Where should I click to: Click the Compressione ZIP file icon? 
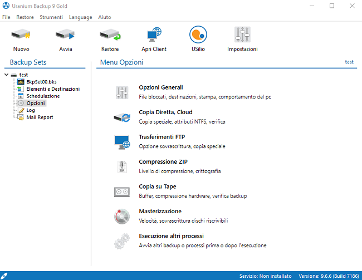tap(122, 166)
